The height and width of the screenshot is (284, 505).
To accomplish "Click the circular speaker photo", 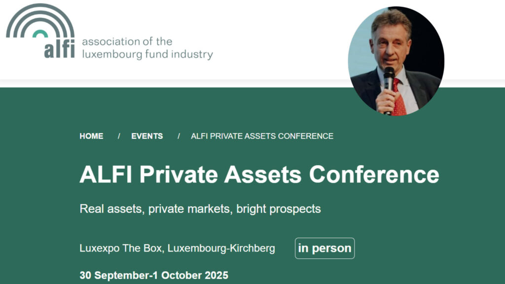I will tap(396, 61).
